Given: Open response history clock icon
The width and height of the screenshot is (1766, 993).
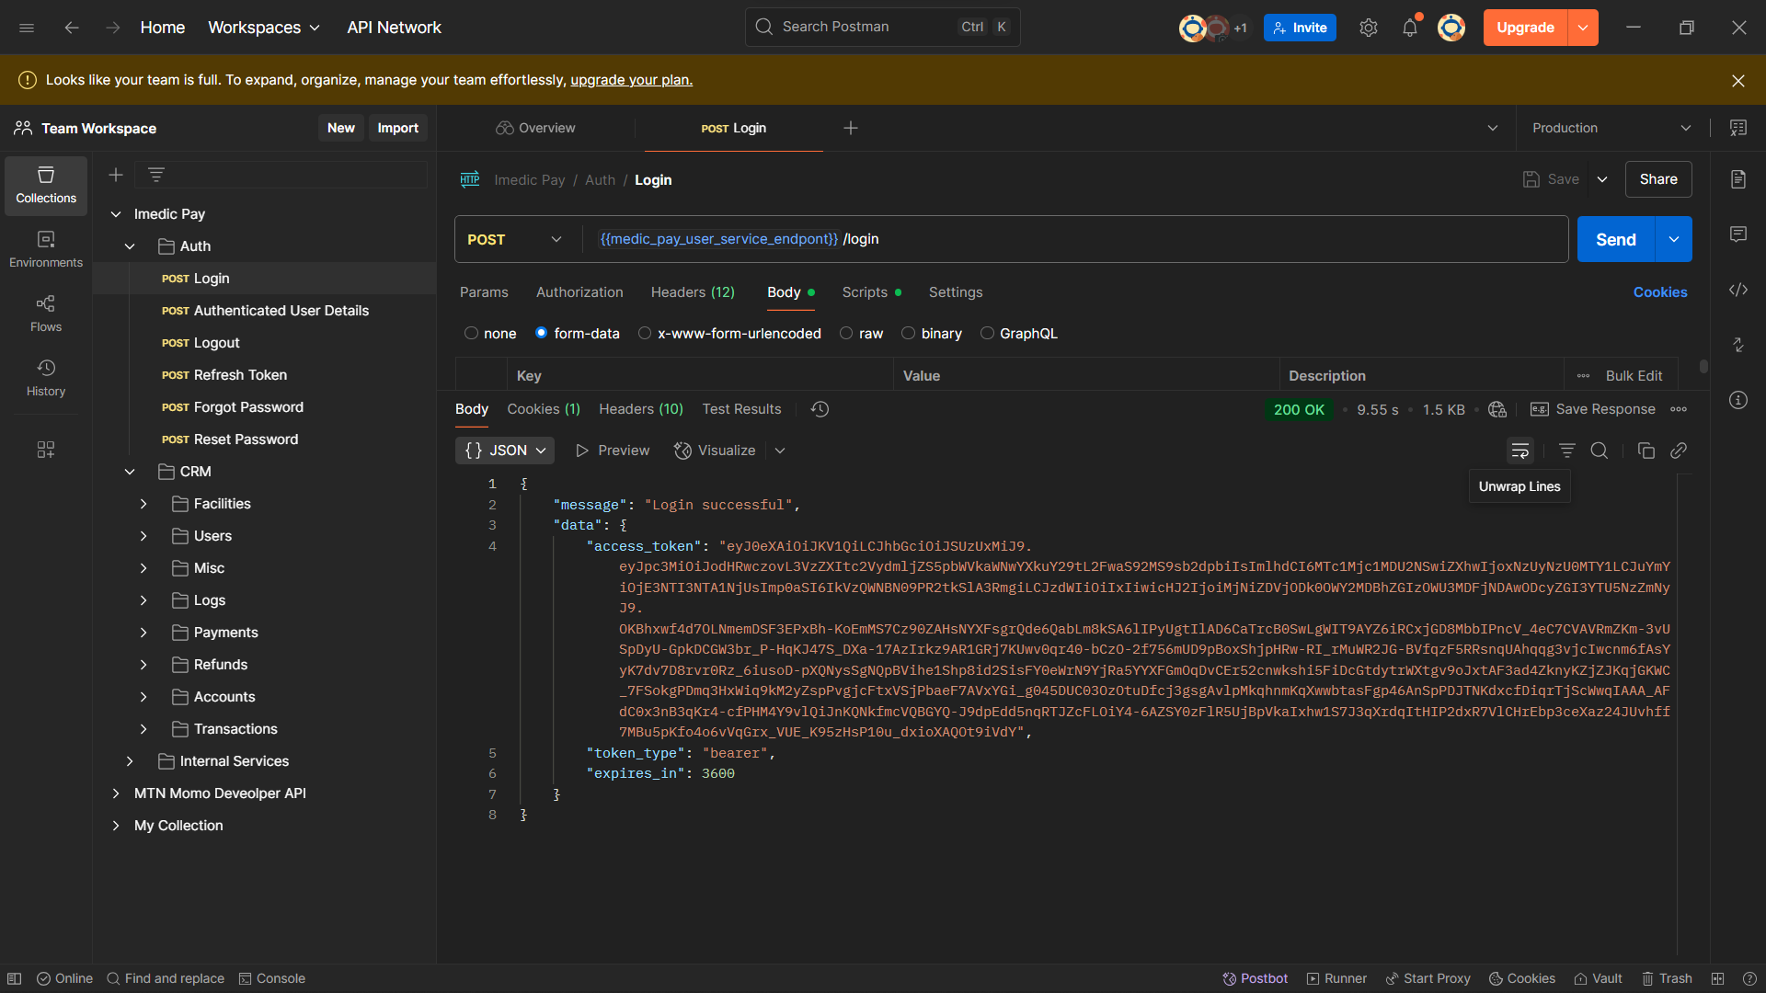Looking at the screenshot, I should pos(820,409).
